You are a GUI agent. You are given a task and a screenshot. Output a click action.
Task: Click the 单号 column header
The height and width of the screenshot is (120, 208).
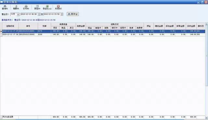(x=28, y=26)
